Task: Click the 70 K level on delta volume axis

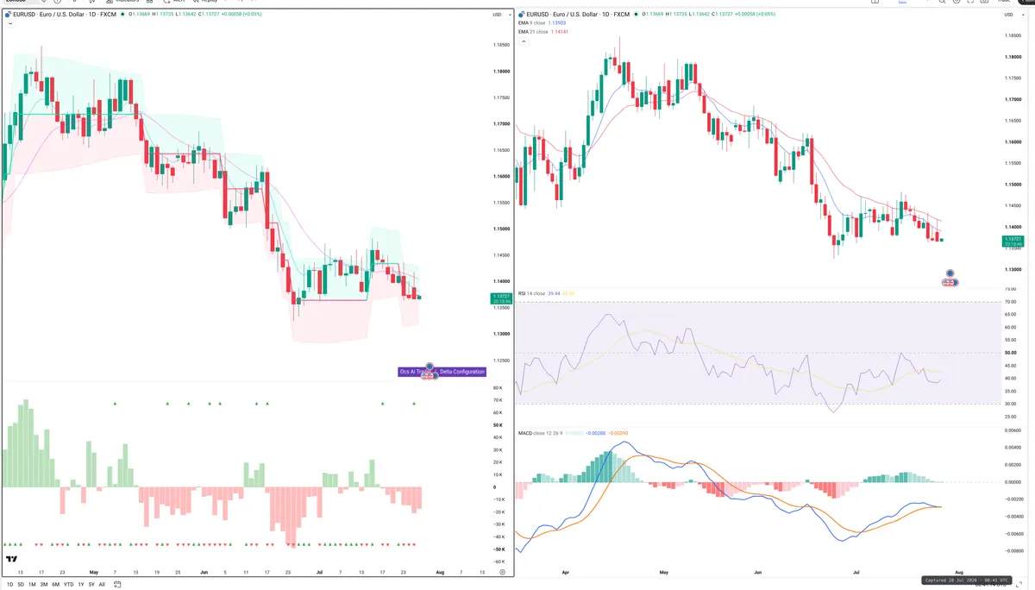Action: click(498, 400)
